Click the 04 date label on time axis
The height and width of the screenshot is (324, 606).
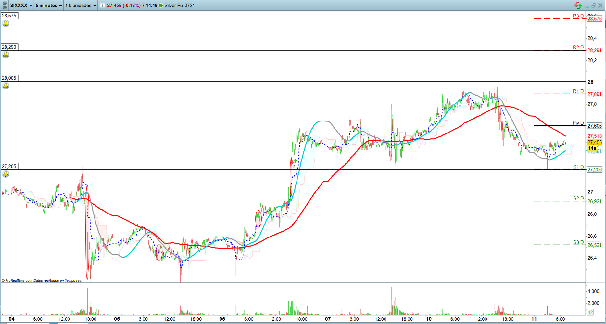click(x=12, y=319)
